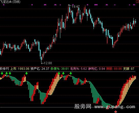Click the 股旁网 indicator name label
This screenshot has width=139, height=113.
[x=4, y=69]
